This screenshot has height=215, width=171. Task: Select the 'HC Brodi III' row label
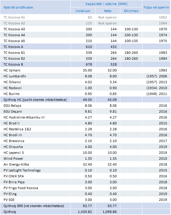(13, 135)
